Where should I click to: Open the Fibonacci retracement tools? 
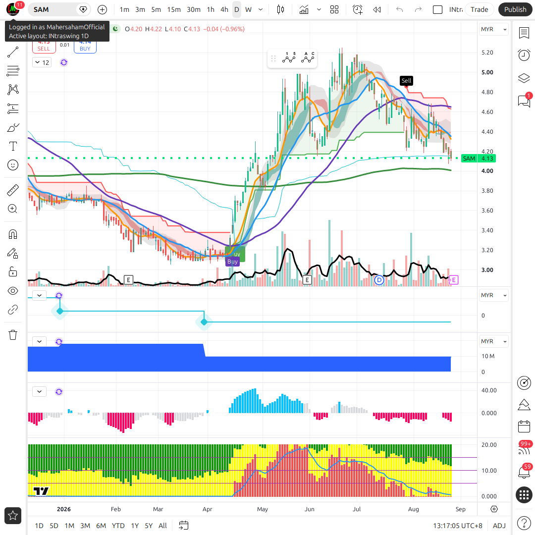click(x=13, y=71)
